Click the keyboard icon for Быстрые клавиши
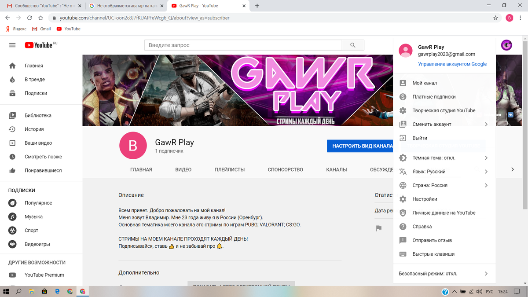528x297 pixels. pos(403,254)
